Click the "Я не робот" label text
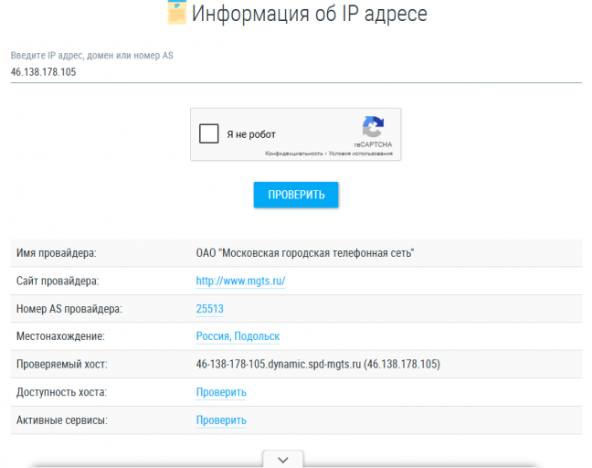Viewport: 592px width, 468px height. [251, 134]
